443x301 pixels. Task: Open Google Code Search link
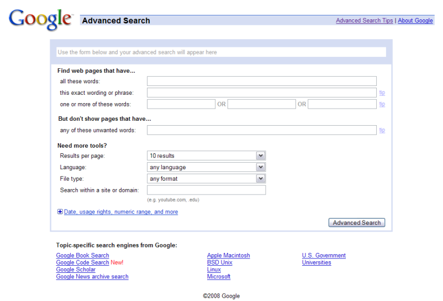pyautogui.click(x=82, y=262)
